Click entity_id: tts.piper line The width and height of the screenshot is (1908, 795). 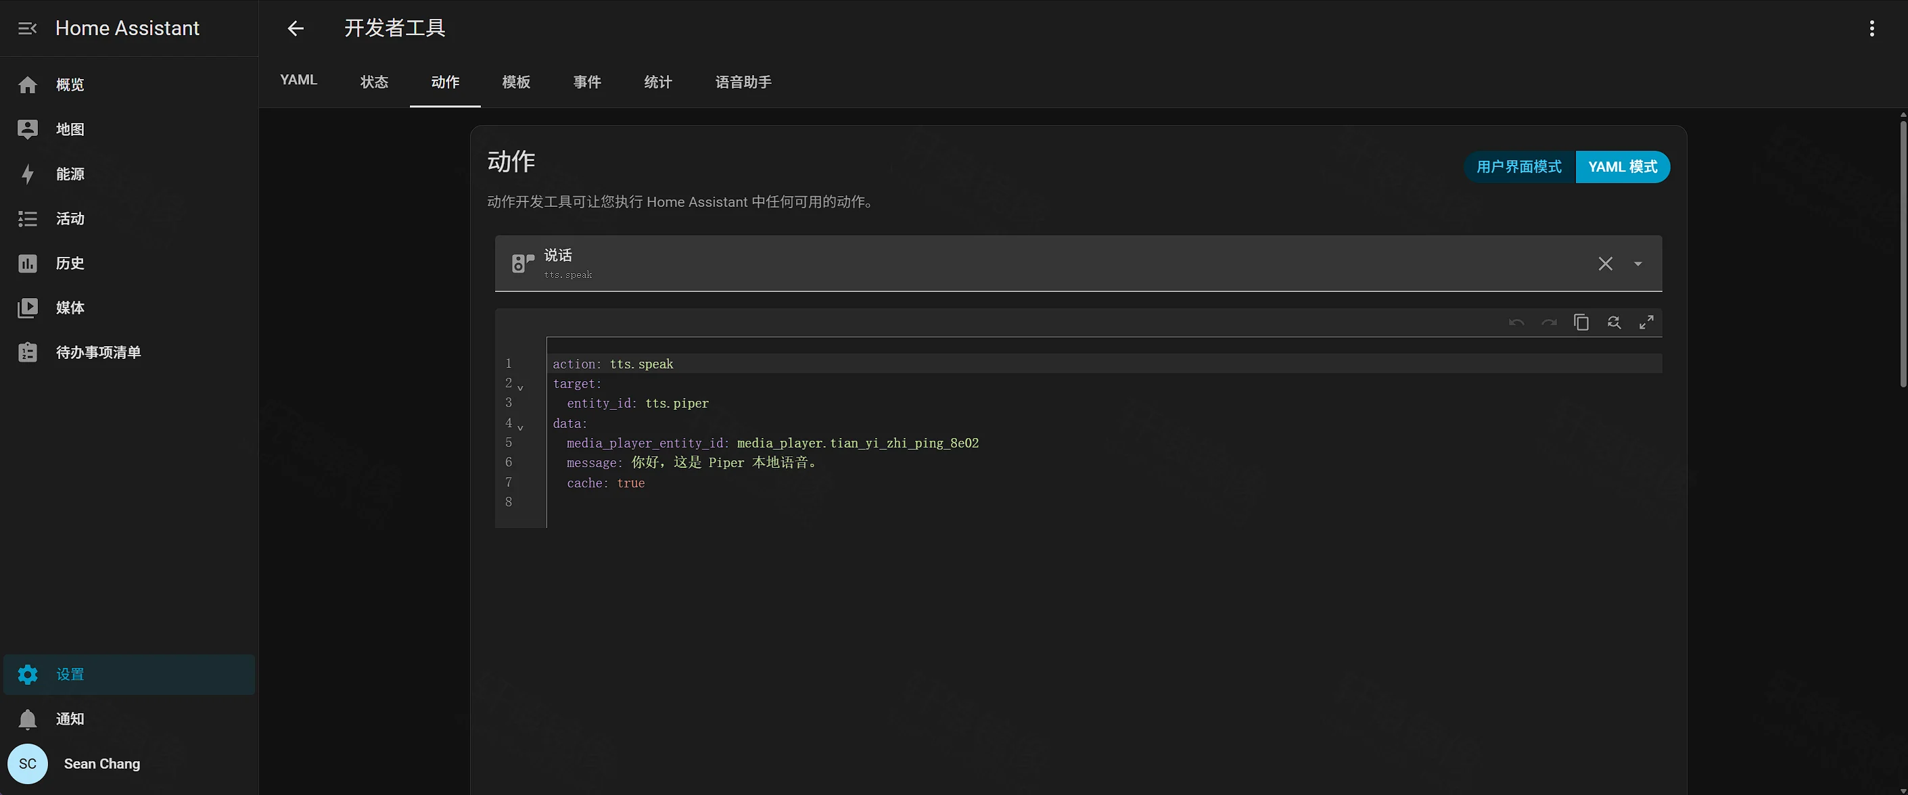tap(638, 404)
